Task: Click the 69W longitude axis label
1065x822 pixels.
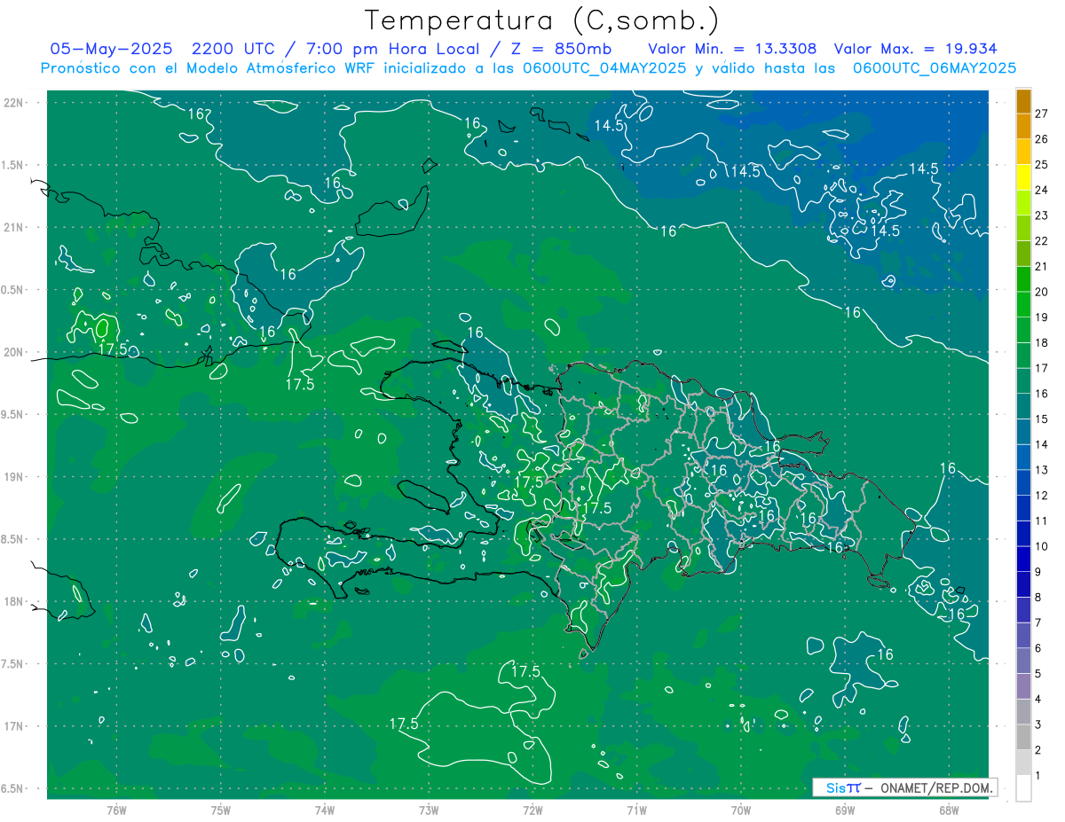Action: click(x=844, y=810)
